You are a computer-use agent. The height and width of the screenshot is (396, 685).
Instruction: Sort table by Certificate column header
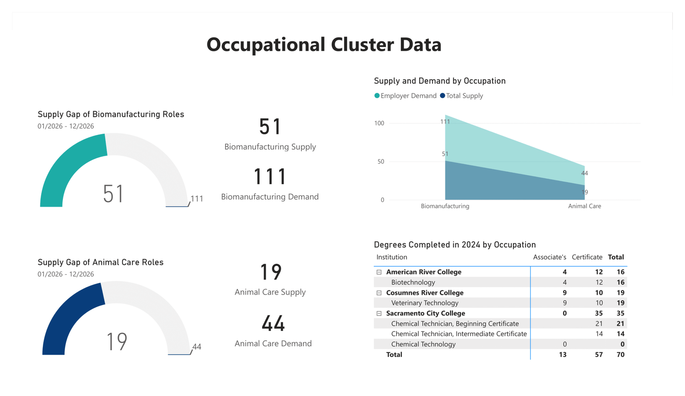587,257
